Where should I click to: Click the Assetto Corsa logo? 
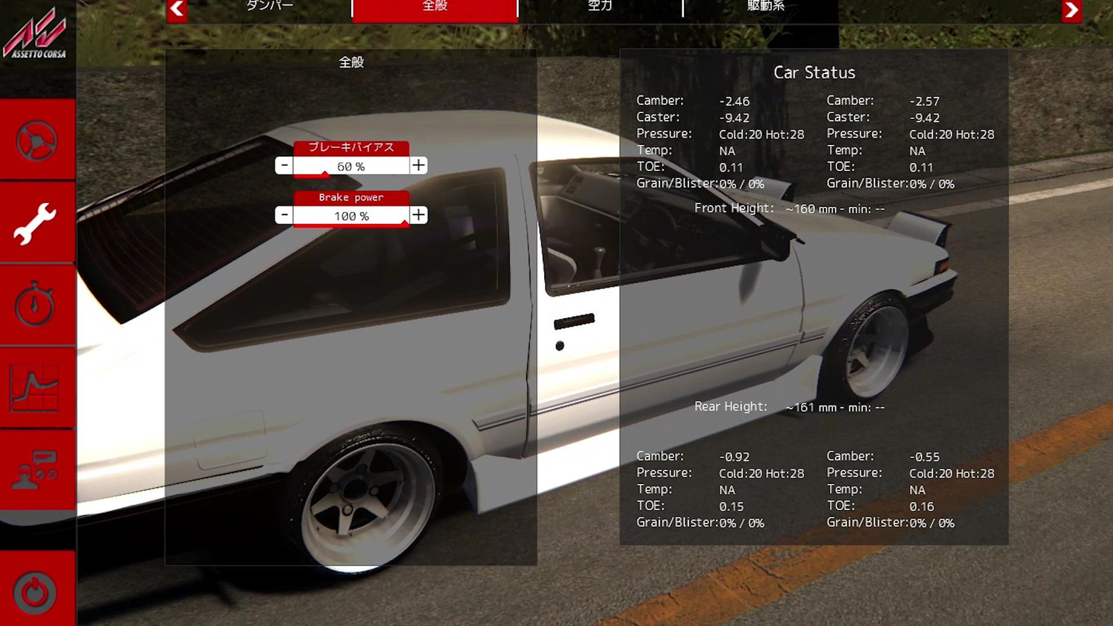(x=36, y=38)
